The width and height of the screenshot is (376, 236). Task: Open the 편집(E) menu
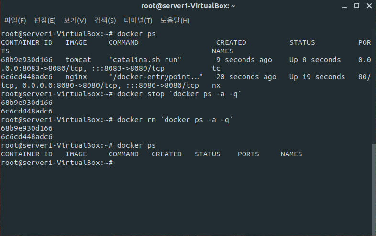click(x=45, y=21)
